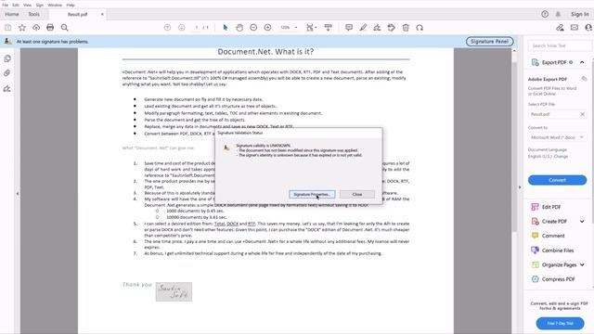Screen dimensions: 594x334
Task: Open page thumbnails panel in left sidebar
Action: tap(7, 58)
